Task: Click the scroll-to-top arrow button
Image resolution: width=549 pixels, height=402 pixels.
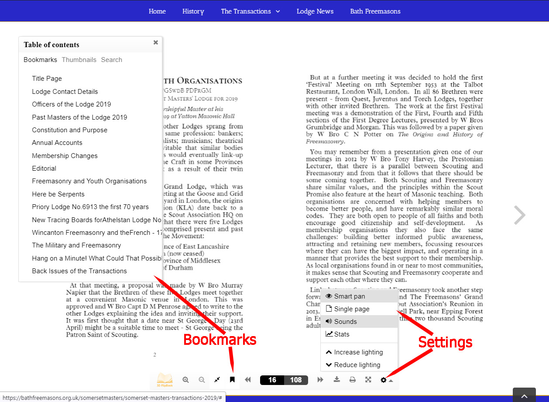Action: pos(524,395)
